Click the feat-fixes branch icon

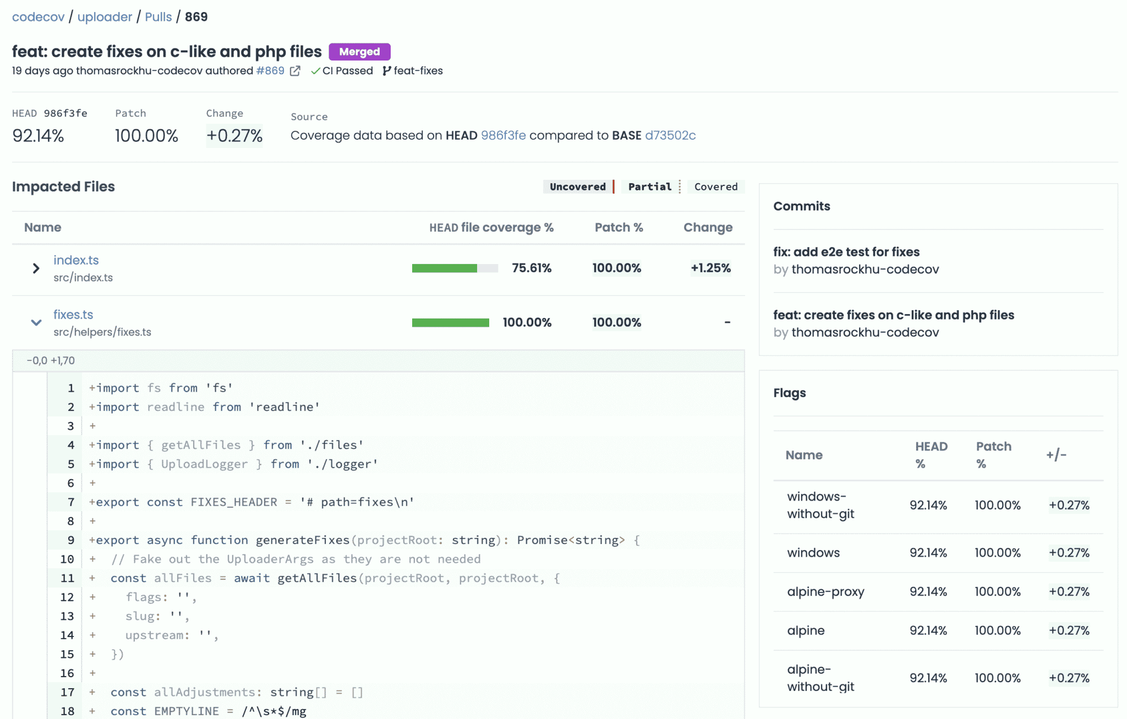tap(387, 70)
